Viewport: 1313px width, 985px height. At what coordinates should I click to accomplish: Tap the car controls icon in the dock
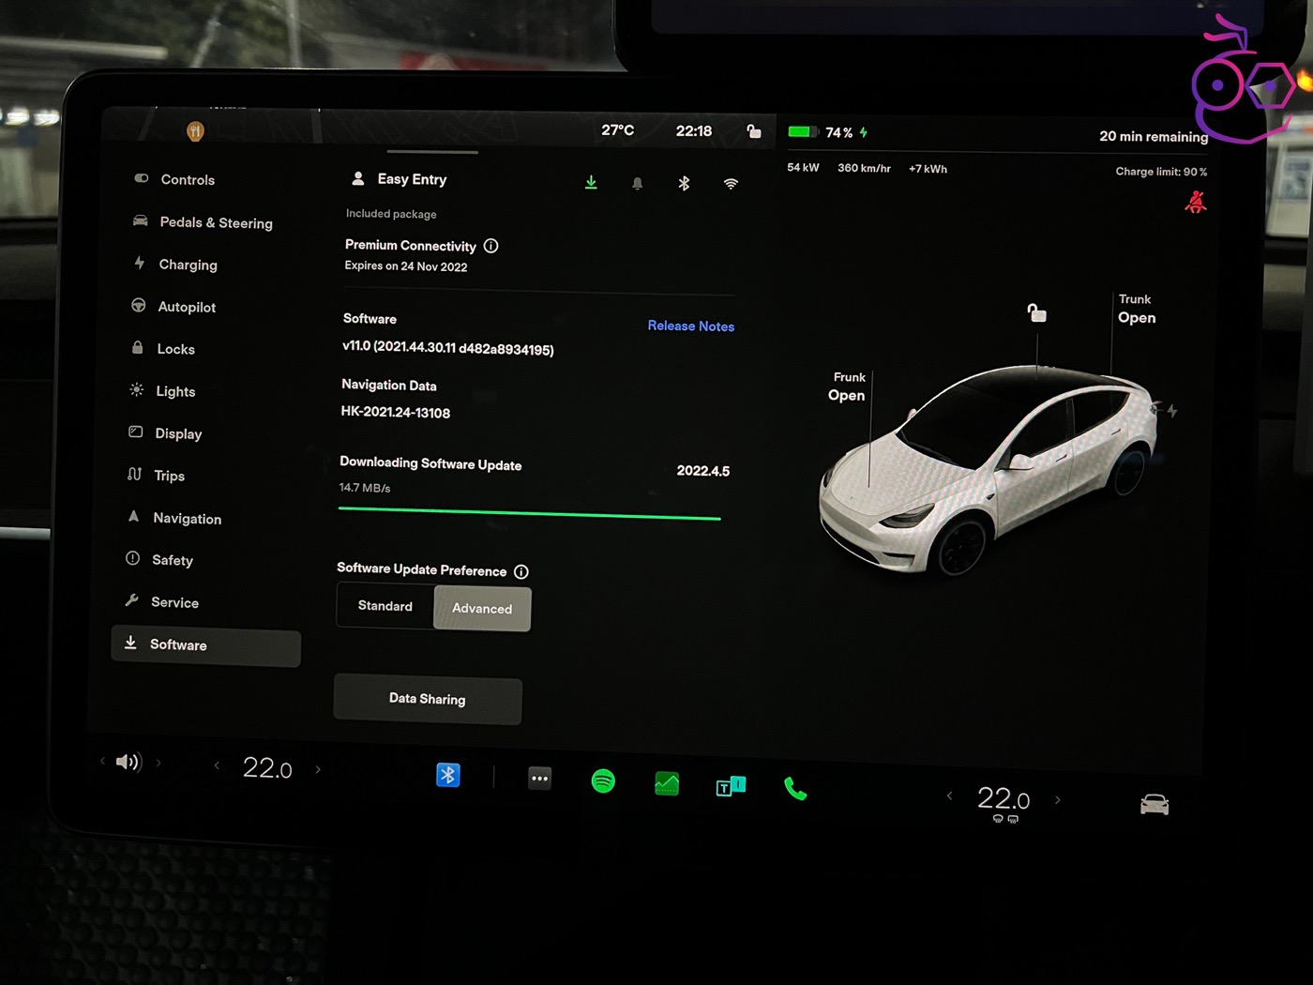coord(1154,805)
